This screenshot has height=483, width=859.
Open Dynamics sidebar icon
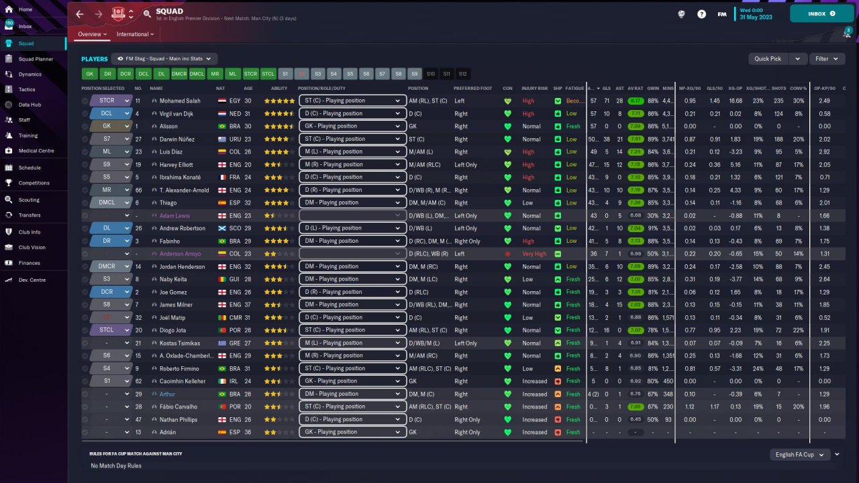tap(9, 74)
